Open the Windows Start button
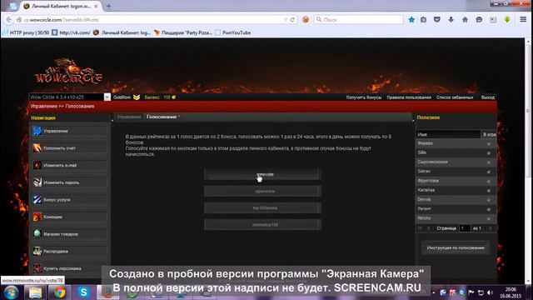 click(x=11, y=292)
